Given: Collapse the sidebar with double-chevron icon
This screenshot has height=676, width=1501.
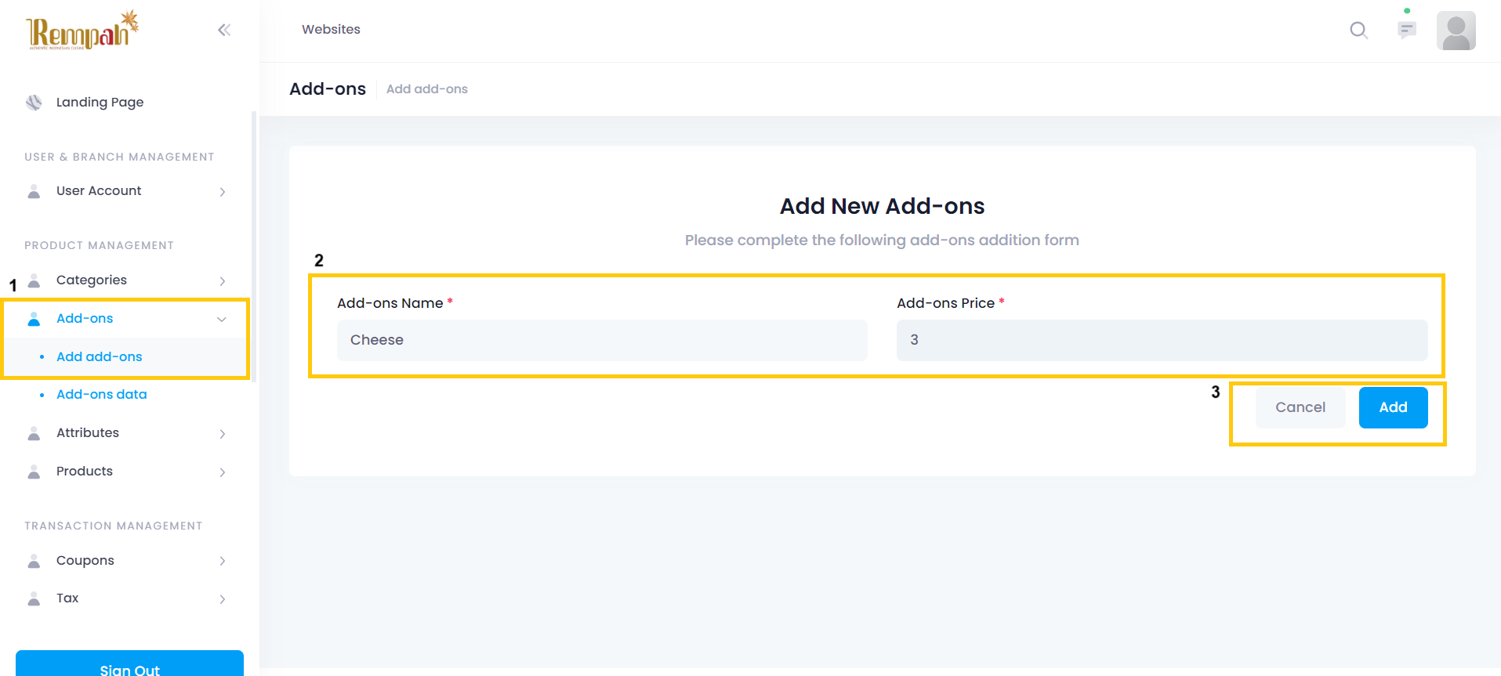Looking at the screenshot, I should click(224, 30).
